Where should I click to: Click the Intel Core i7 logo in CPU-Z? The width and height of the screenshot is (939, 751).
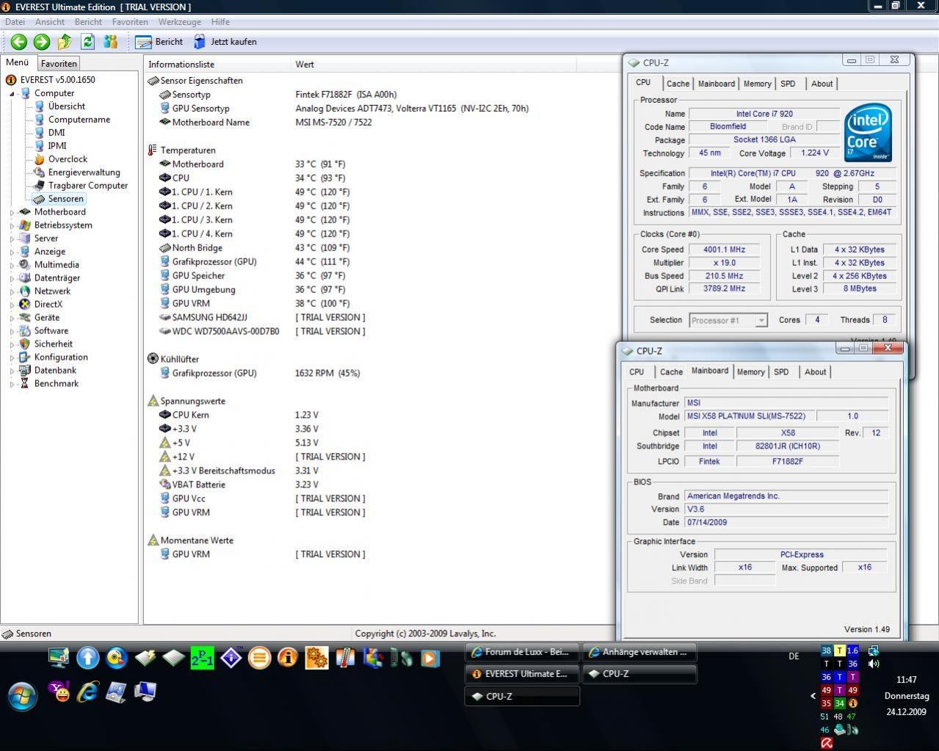point(868,132)
